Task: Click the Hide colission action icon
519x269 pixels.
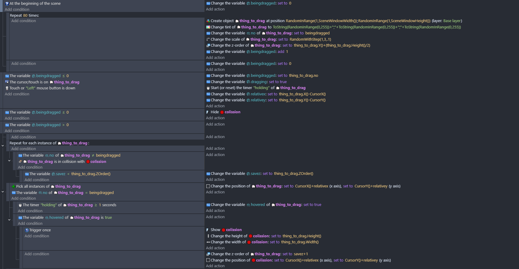Action: click(207, 112)
